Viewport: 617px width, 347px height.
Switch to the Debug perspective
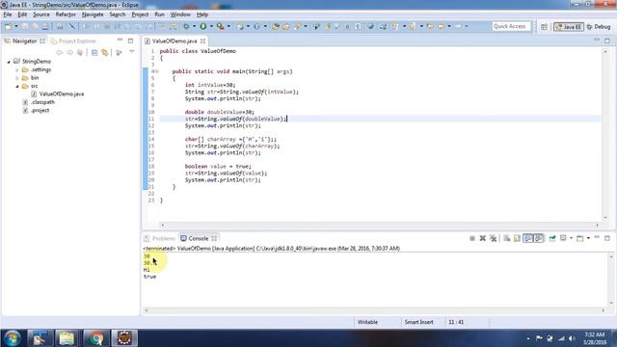point(599,27)
